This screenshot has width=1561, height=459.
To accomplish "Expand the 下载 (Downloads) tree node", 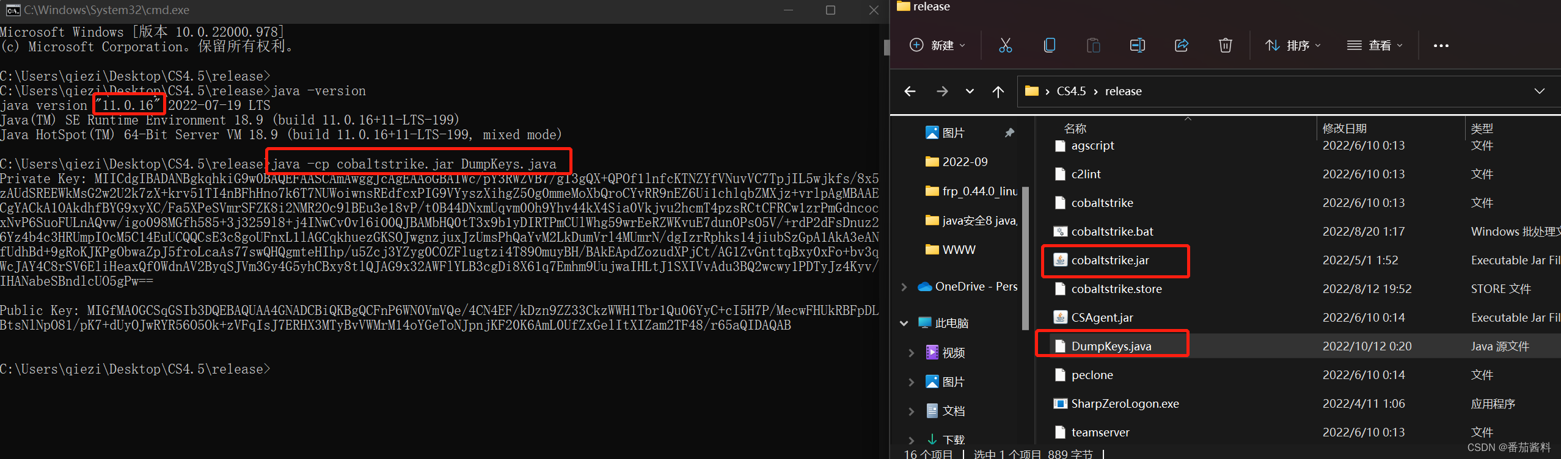I will pos(911,439).
